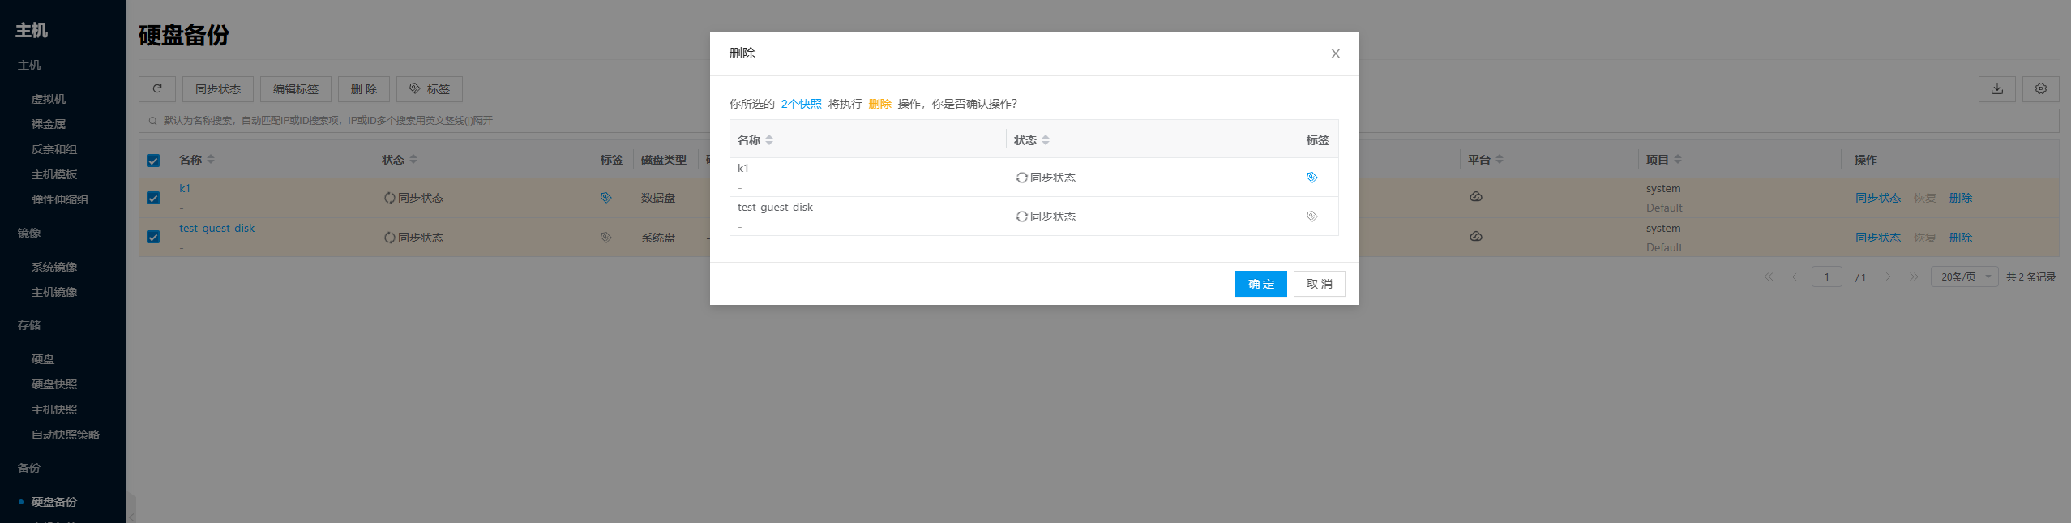Open 裸金属 in the sidebar
The height and width of the screenshot is (523, 2071).
pyautogui.click(x=49, y=124)
